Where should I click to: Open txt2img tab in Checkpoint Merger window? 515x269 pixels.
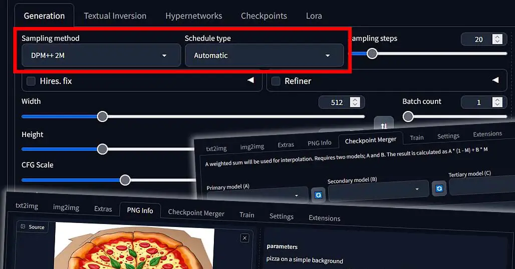[x=216, y=148]
